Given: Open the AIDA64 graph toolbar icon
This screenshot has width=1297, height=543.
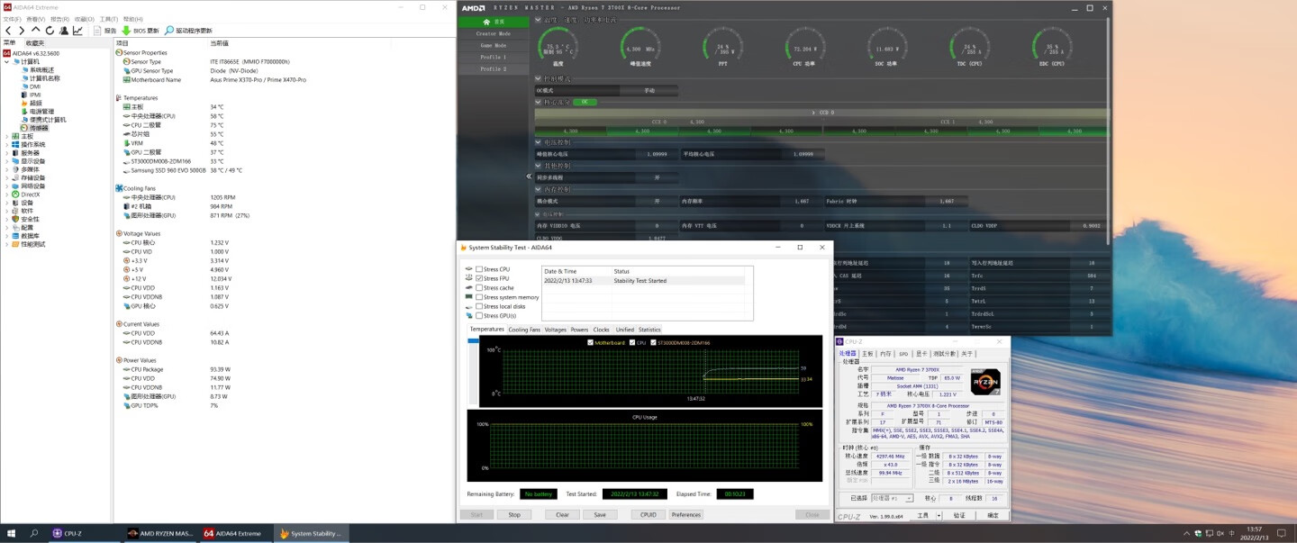Looking at the screenshot, I should pos(77,31).
